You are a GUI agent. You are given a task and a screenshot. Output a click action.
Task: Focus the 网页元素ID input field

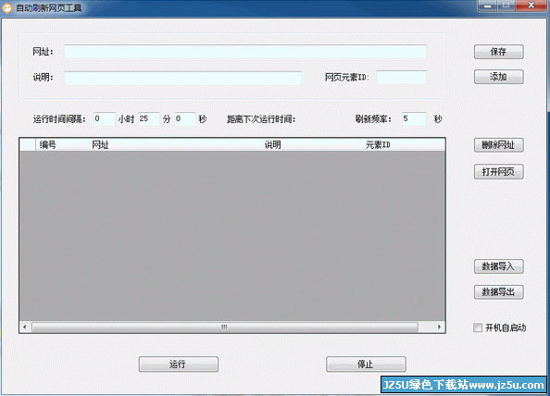coord(401,78)
